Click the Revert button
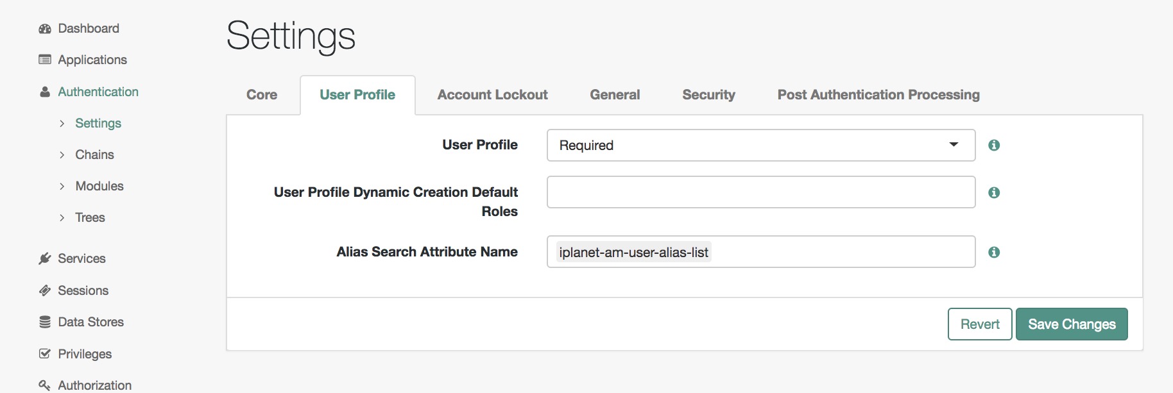The width and height of the screenshot is (1173, 393). [x=980, y=324]
